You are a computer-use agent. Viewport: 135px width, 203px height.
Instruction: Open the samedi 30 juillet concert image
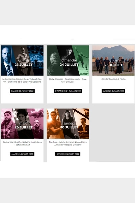pos(68,123)
